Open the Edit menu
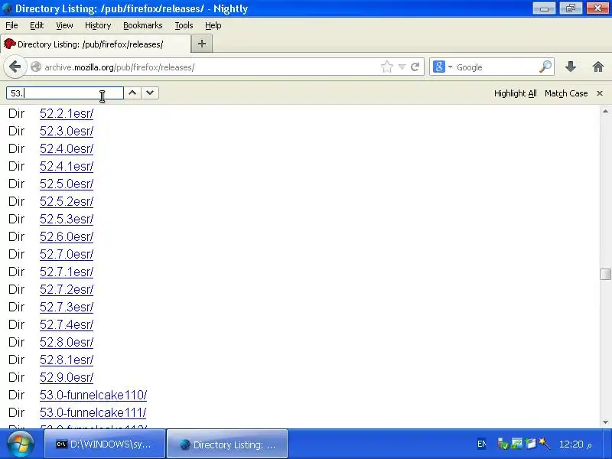The height and width of the screenshot is (459, 612). 37,25
